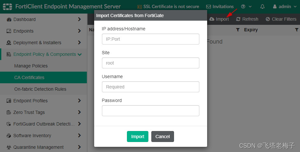This screenshot has width=300, height=152.
Task: Open the Dashboard menu item
Action: [44, 19]
